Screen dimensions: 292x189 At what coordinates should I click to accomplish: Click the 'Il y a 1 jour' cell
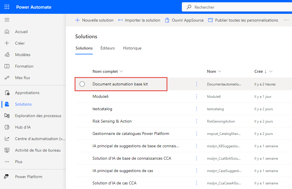click(x=263, y=97)
